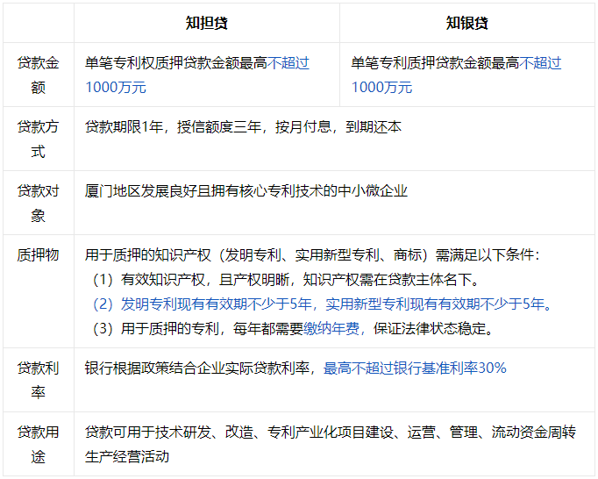Select the 贷款方式 row label
Image resolution: width=598 pixels, height=479 pixels.
click(x=38, y=139)
